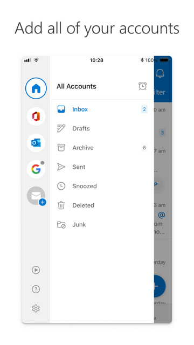Switch to the Google account

(36, 169)
